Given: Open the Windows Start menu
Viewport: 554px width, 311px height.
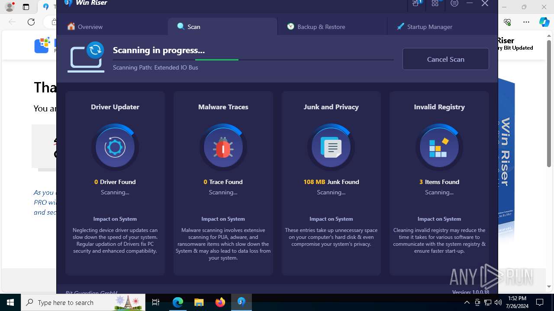Looking at the screenshot, I should [x=10, y=302].
